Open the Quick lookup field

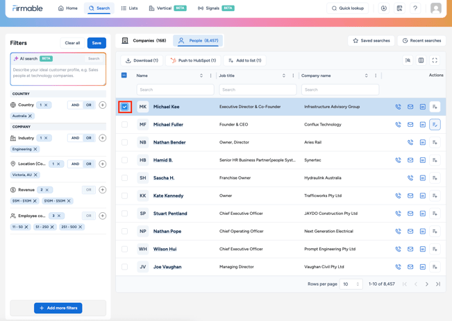coord(348,8)
